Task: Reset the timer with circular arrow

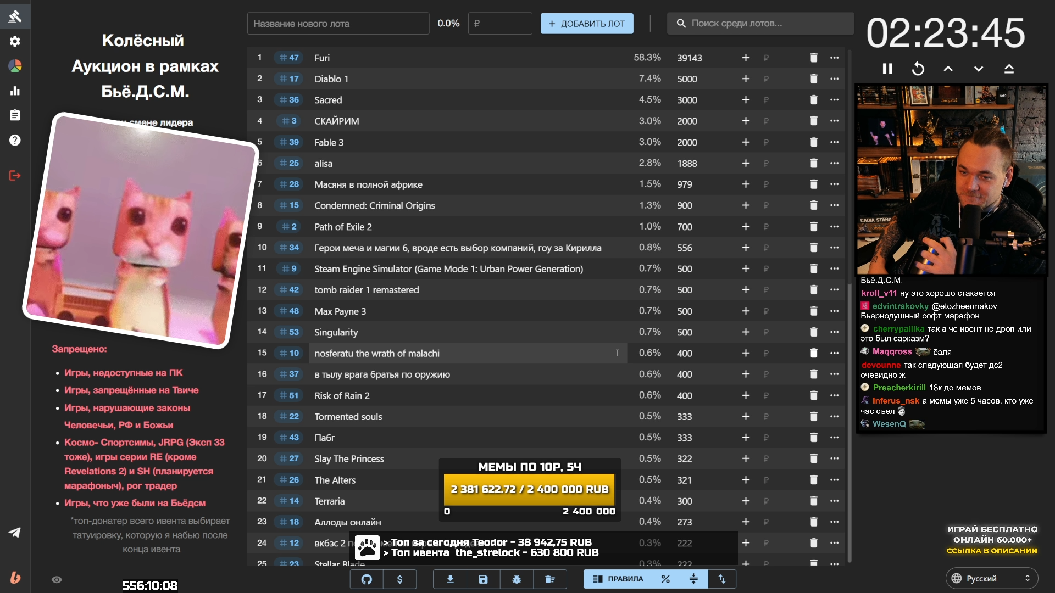Action: pyautogui.click(x=918, y=69)
